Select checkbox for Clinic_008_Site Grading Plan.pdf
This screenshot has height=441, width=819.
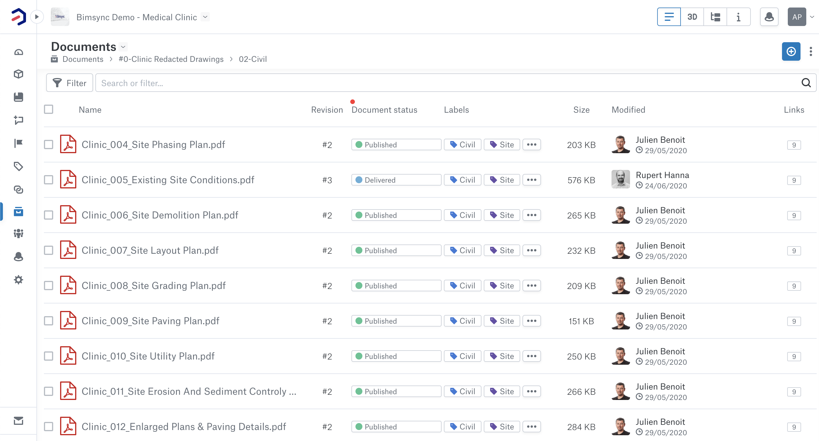click(49, 286)
